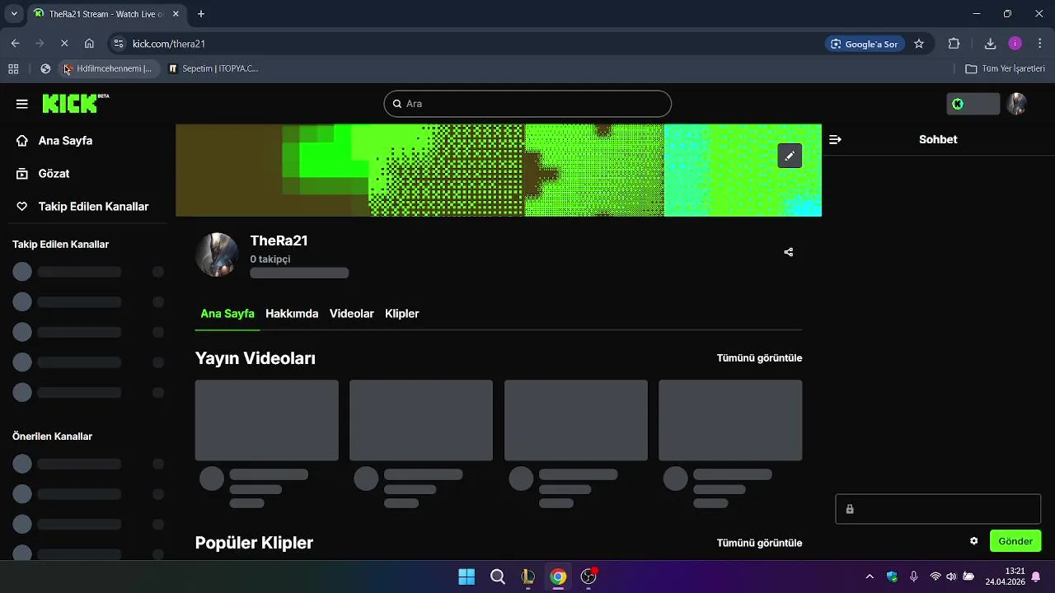
Task: Click the green Kick badge button in header
Action: coord(973,104)
